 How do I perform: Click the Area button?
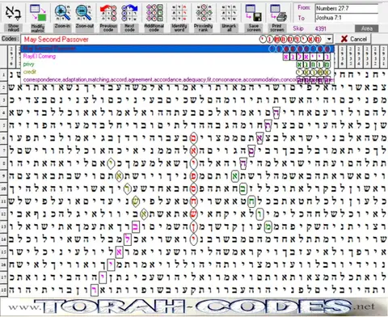click(366, 28)
